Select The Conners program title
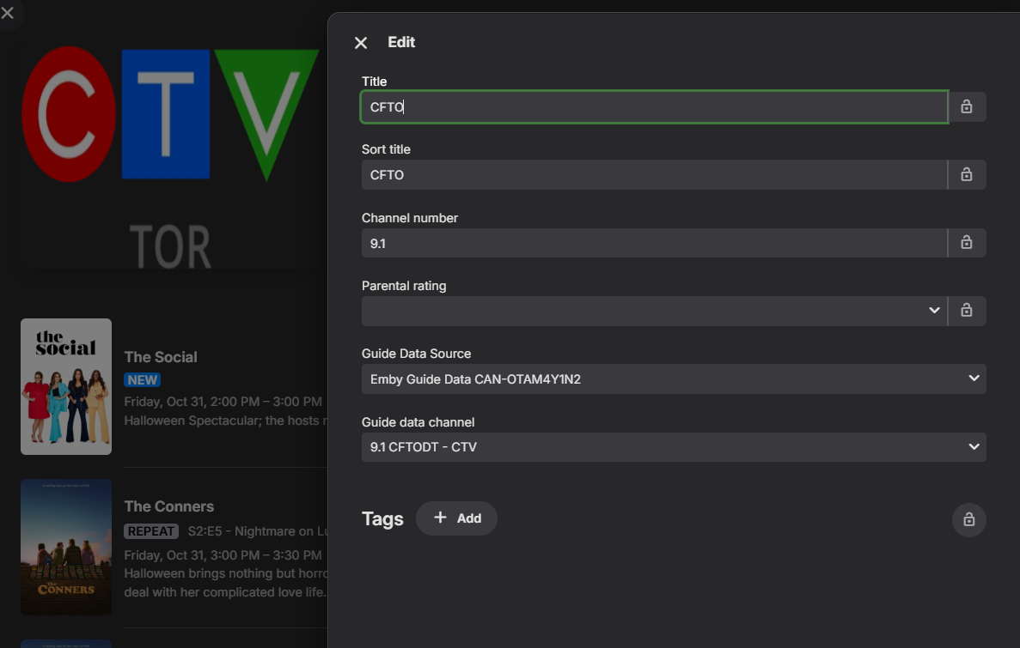 [x=169, y=506]
